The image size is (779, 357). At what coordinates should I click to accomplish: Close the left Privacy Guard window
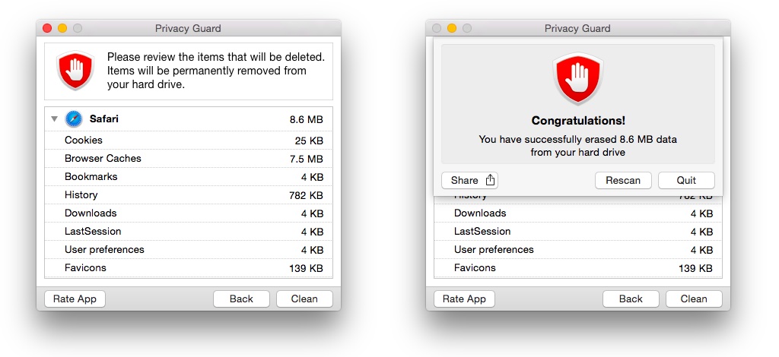(47, 29)
